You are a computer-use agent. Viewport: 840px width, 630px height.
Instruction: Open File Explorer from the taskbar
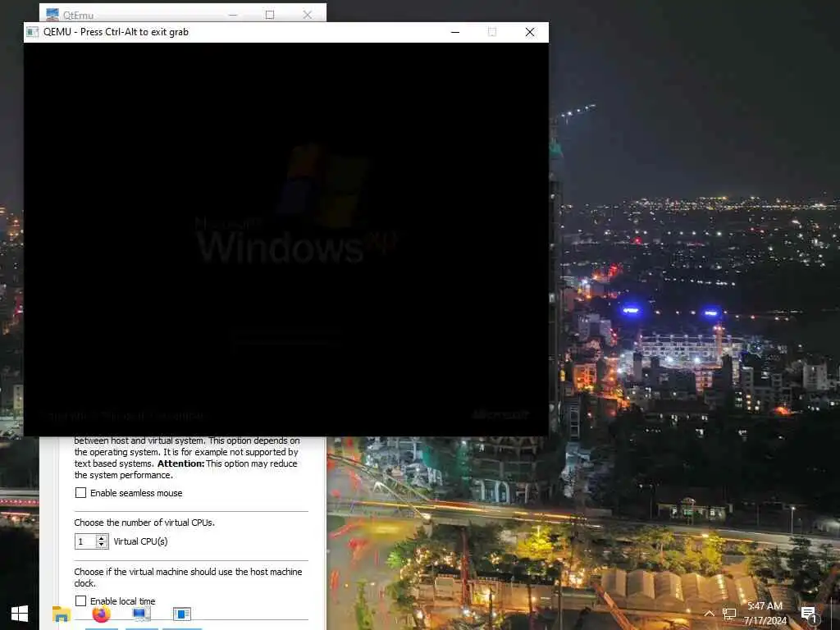coord(61,614)
